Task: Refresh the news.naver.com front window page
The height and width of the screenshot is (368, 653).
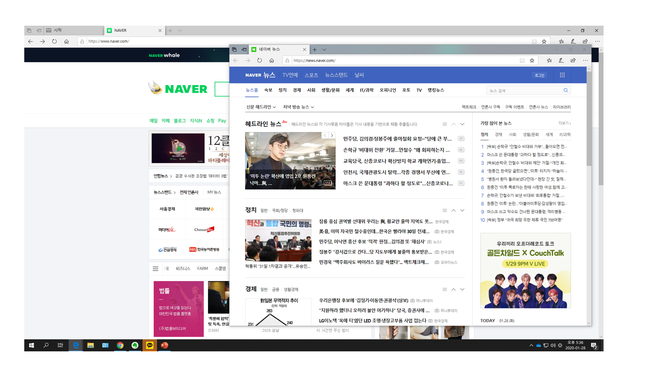Action: click(259, 60)
